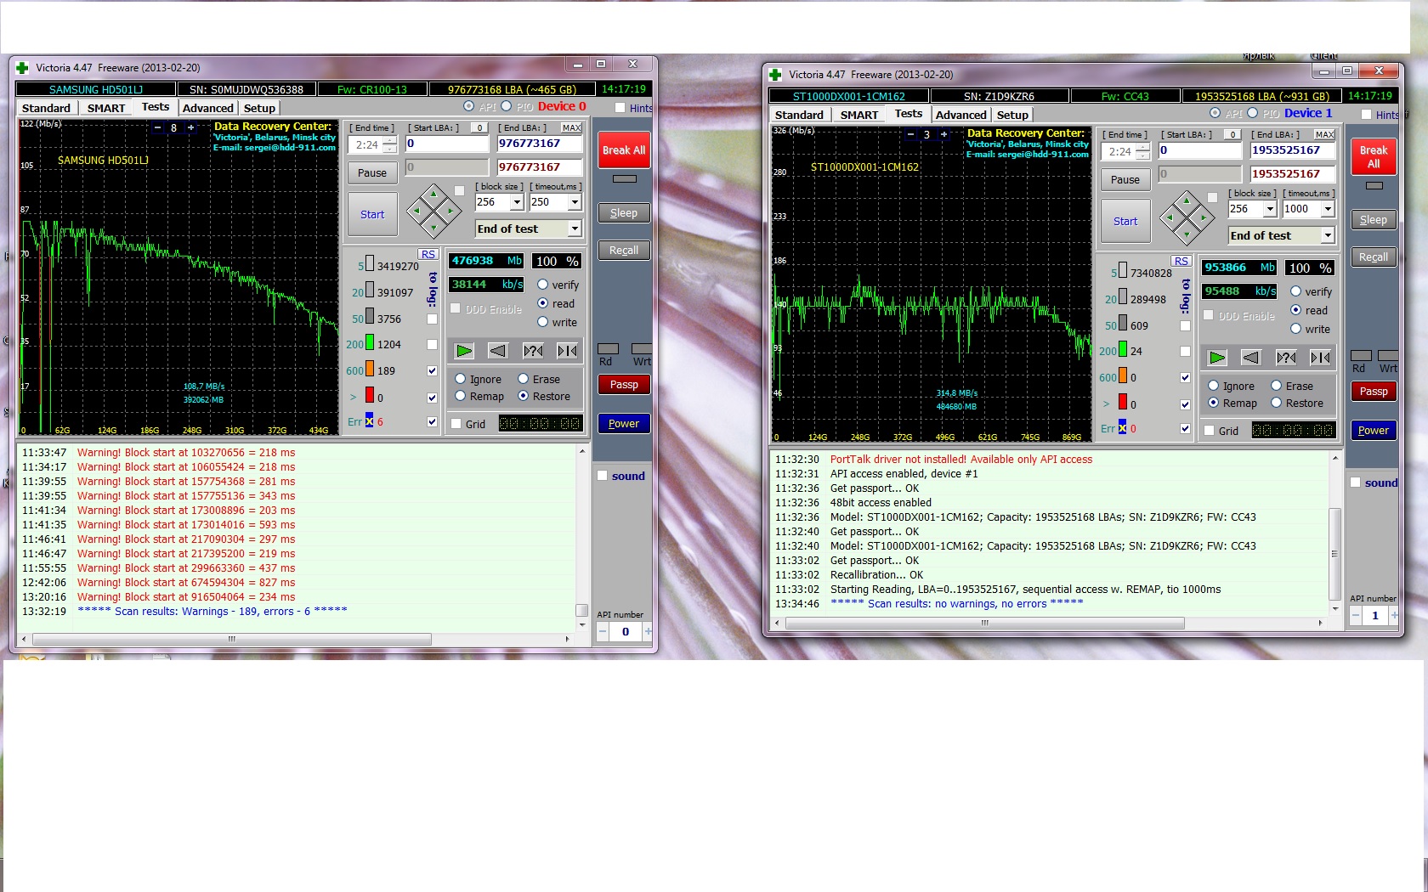Click log scroll-down arrow in Samsung window
1428x892 pixels.
(582, 625)
